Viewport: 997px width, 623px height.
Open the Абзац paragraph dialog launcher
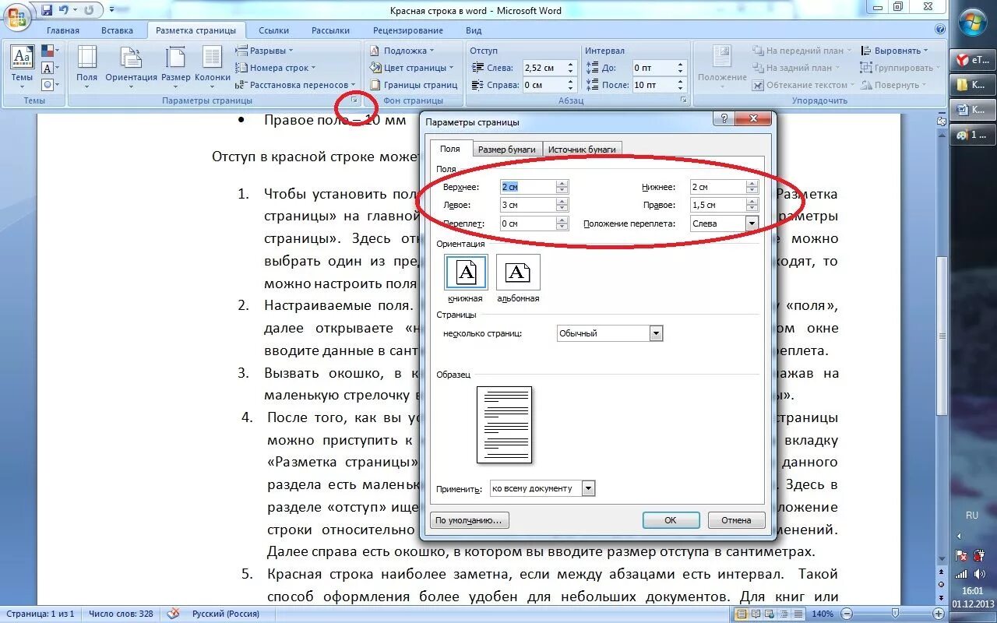(684, 100)
